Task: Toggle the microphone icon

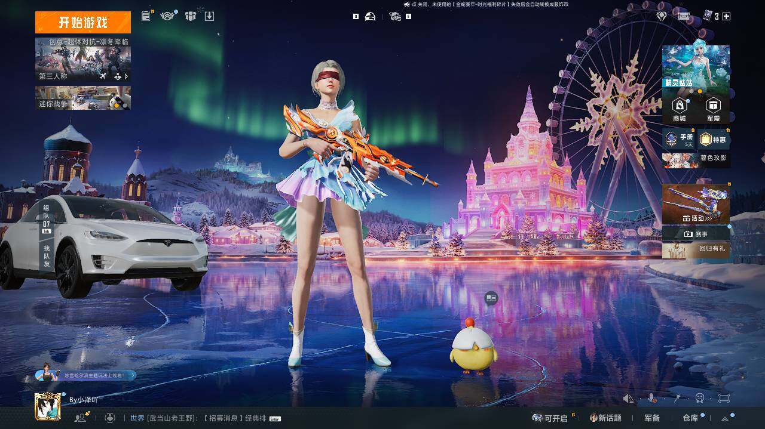Action: [x=652, y=398]
